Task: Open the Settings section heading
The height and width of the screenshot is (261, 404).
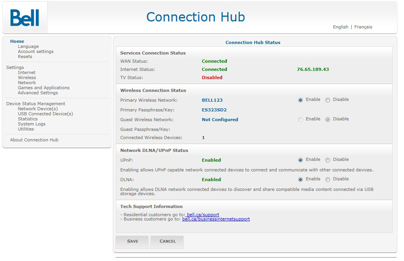Action: click(x=15, y=67)
